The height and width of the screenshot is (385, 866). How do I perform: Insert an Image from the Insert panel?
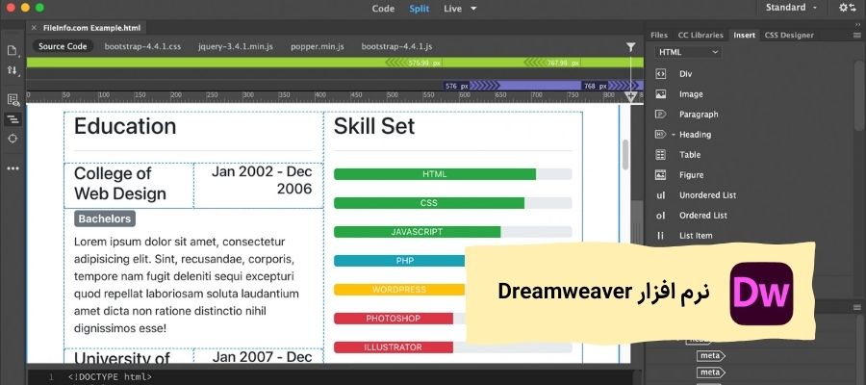coord(690,94)
